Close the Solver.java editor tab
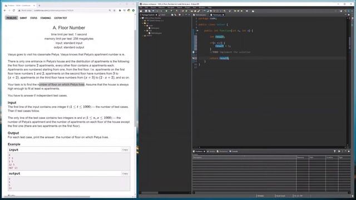The image size is (356, 200). 223,15
